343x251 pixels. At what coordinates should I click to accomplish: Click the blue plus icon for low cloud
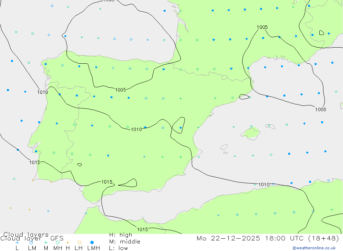(x=17, y=242)
